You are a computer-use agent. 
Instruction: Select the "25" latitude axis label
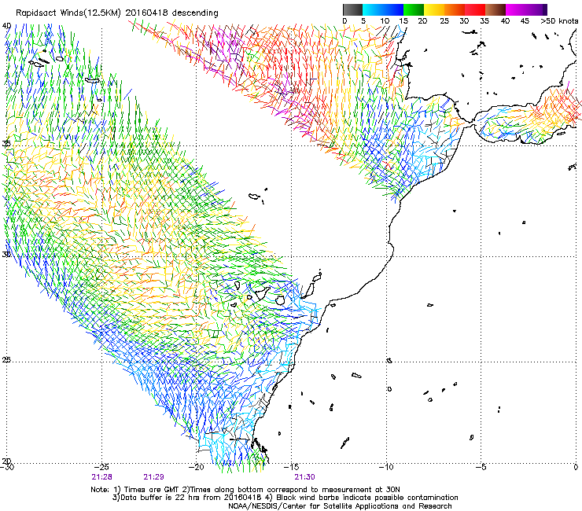pyautogui.click(x=6, y=360)
